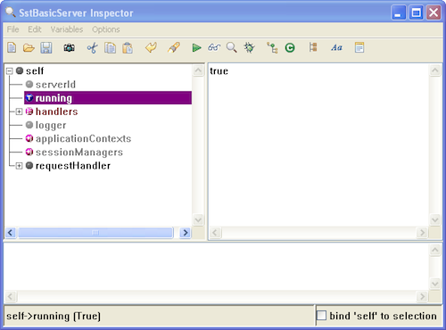The image size is (446, 330).
Task: Click the sessionManagers variable icon
Action: pos(29,153)
